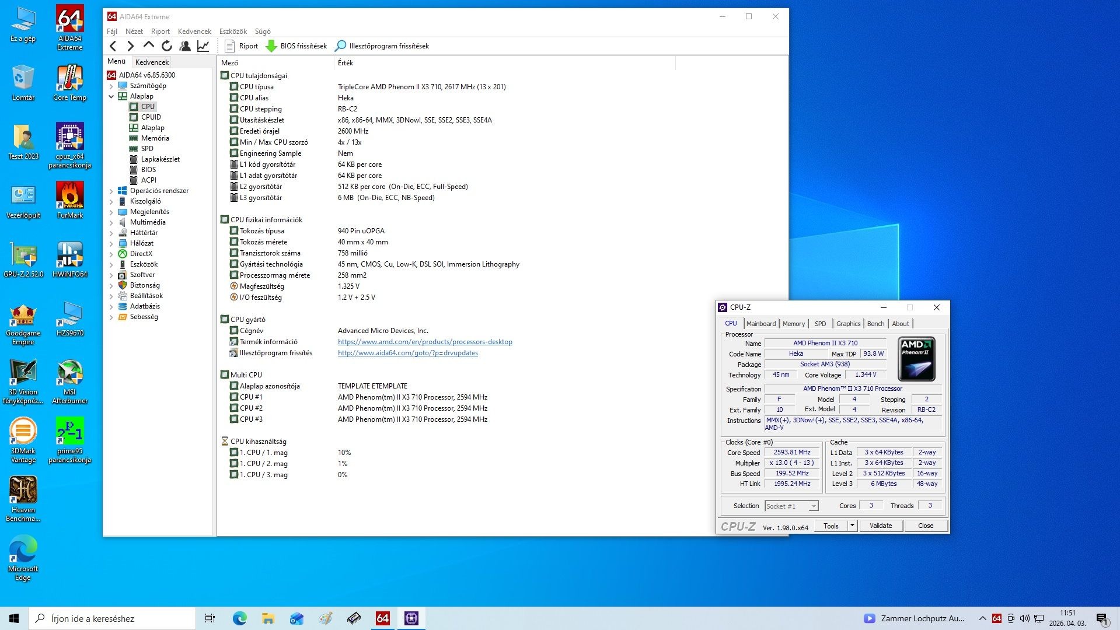This screenshot has height=630, width=1120.
Task: Click the Validate button in CPU-Z
Action: click(x=880, y=526)
